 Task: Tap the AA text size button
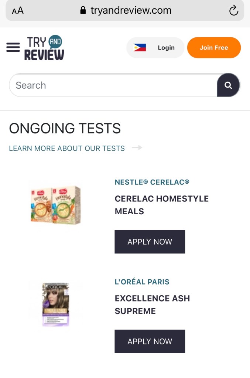[x=17, y=11]
